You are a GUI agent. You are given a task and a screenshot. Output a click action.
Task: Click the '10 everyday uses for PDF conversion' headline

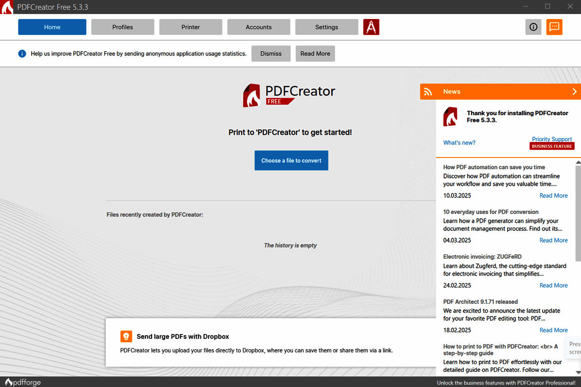coord(491,212)
